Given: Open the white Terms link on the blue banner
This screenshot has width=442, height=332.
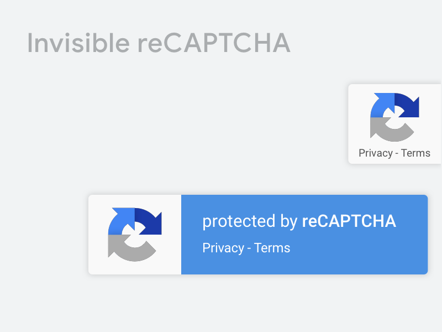Looking at the screenshot, I should pyautogui.click(x=272, y=248).
